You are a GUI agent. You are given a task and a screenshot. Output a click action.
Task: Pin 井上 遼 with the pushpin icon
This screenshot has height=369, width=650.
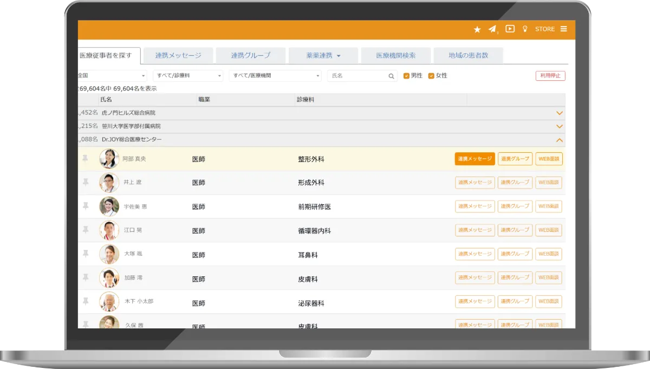click(x=85, y=183)
